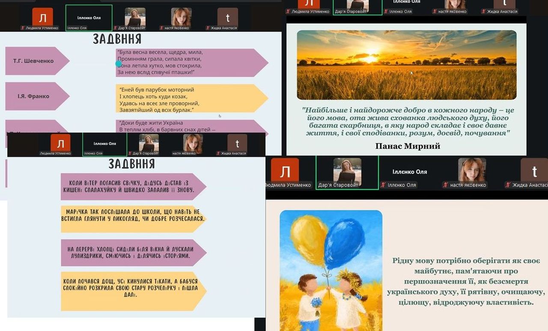Click the painting of children holding balloons
Screen dimensions: 548x331
[x=331, y=270]
